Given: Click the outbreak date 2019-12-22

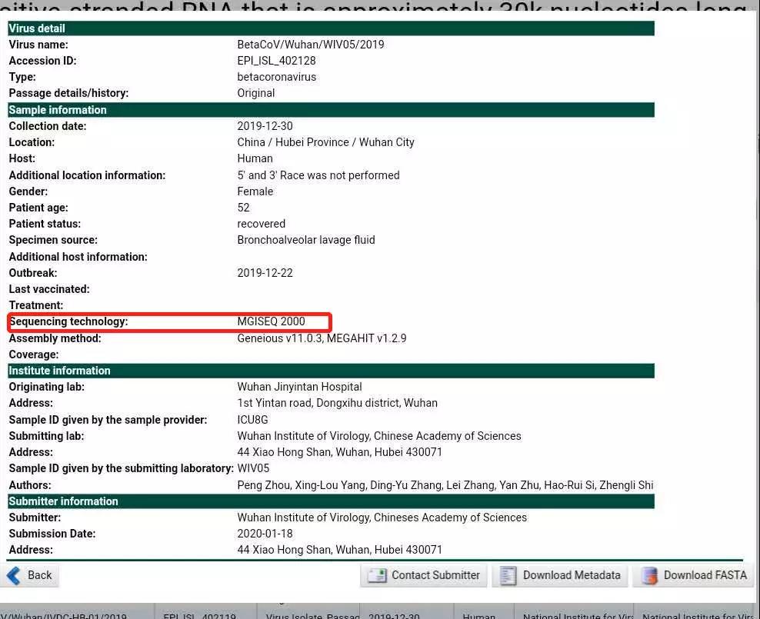Looking at the screenshot, I should [265, 273].
